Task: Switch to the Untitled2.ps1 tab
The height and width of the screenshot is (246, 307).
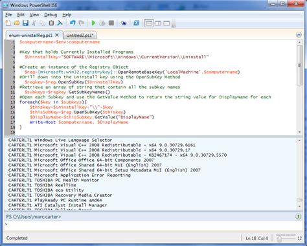Action: (x=80, y=35)
